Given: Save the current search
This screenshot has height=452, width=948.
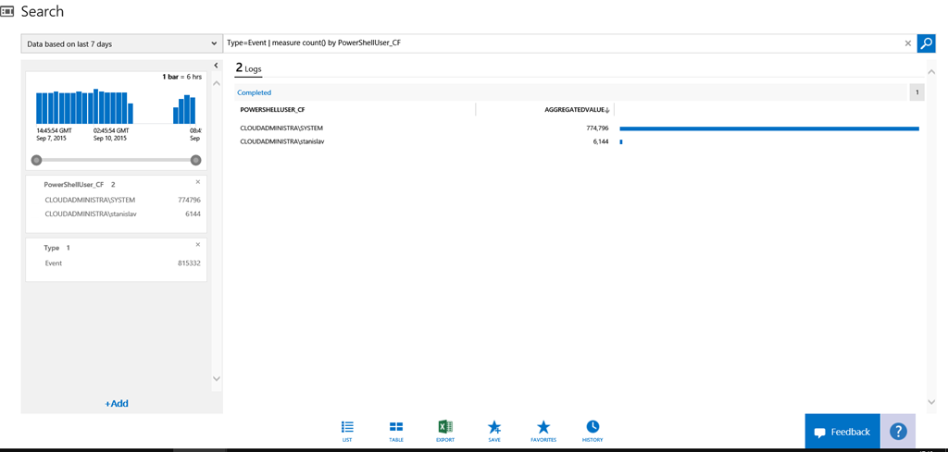Looking at the screenshot, I should pos(494,430).
